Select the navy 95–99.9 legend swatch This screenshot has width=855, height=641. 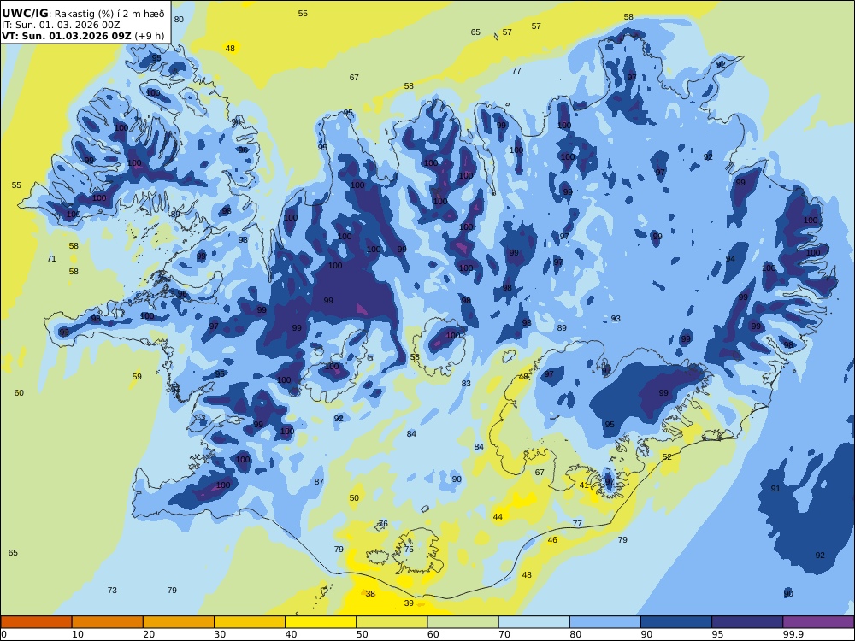point(747,622)
